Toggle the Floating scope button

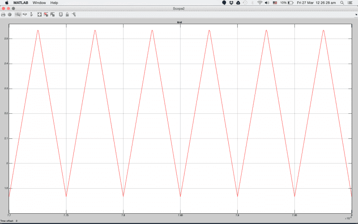(x=61, y=14)
